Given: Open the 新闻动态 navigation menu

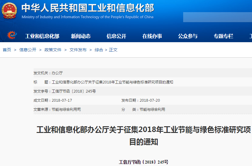Looking at the screenshot, I should 81,36.
